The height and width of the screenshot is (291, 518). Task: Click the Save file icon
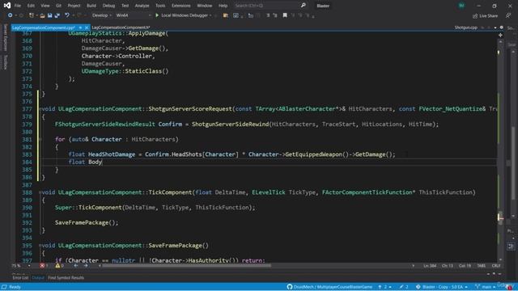(x=49, y=15)
